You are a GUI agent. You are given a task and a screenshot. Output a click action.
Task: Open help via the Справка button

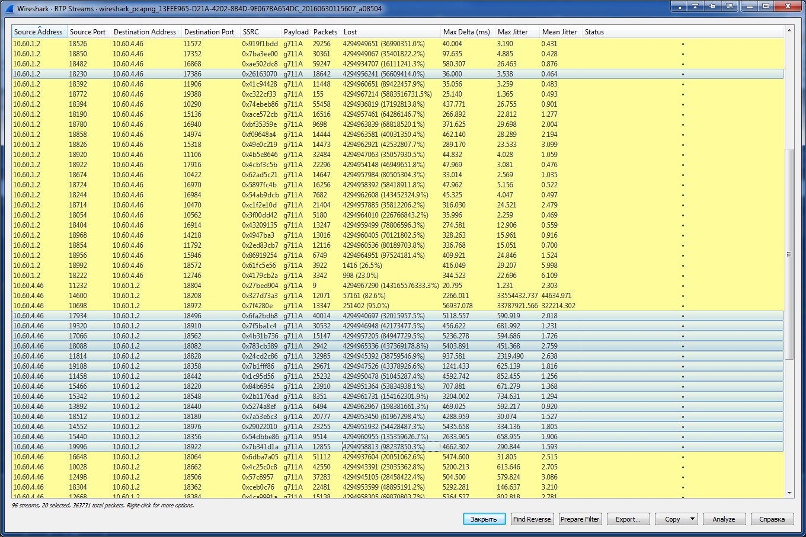(772, 519)
